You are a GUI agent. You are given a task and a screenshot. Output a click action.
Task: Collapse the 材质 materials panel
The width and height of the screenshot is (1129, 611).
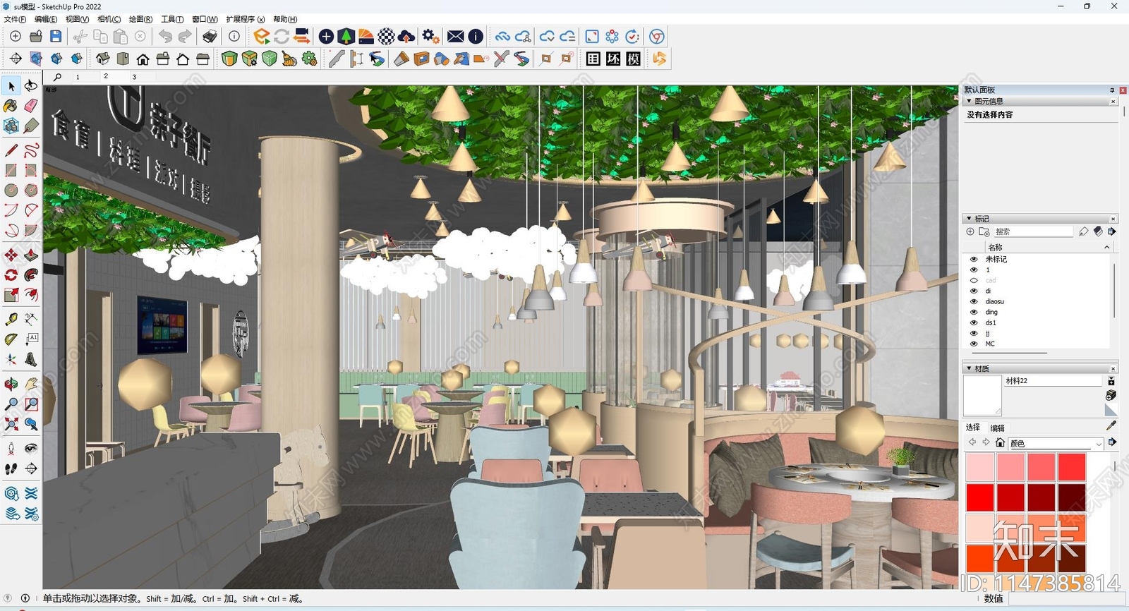(969, 368)
